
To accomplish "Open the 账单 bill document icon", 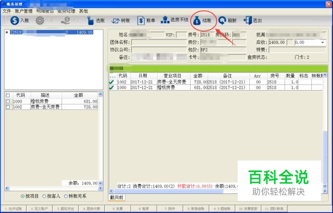I will click(x=141, y=21).
